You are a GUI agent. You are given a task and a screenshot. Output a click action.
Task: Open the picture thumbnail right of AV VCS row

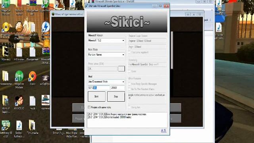pos(46,100)
